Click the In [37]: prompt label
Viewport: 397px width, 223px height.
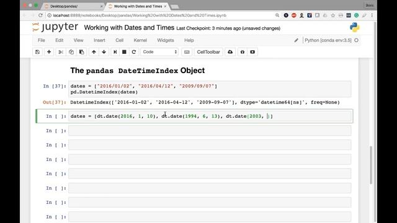coord(55,86)
